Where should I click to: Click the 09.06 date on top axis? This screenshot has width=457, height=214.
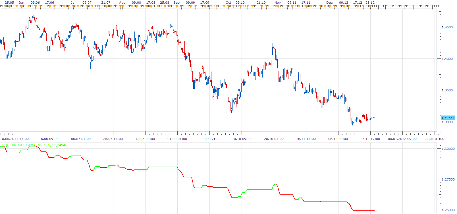[35, 3]
